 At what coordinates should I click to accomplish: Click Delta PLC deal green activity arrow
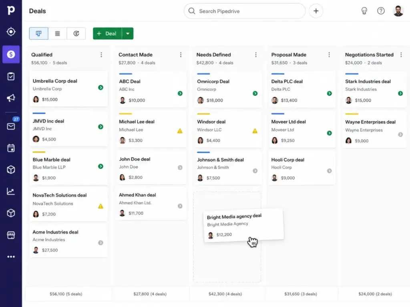coord(330,94)
